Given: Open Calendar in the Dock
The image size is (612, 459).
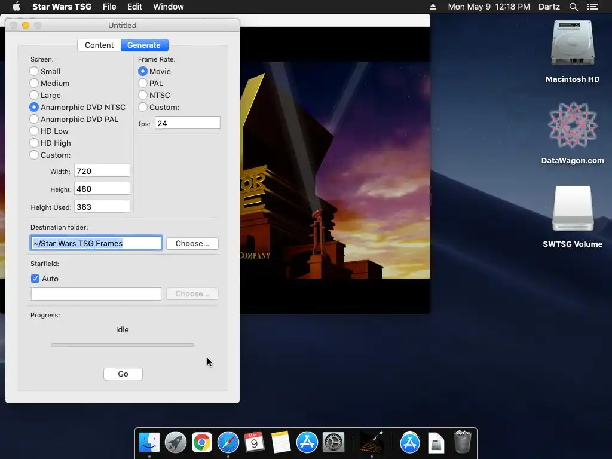Looking at the screenshot, I should pyautogui.click(x=254, y=443).
